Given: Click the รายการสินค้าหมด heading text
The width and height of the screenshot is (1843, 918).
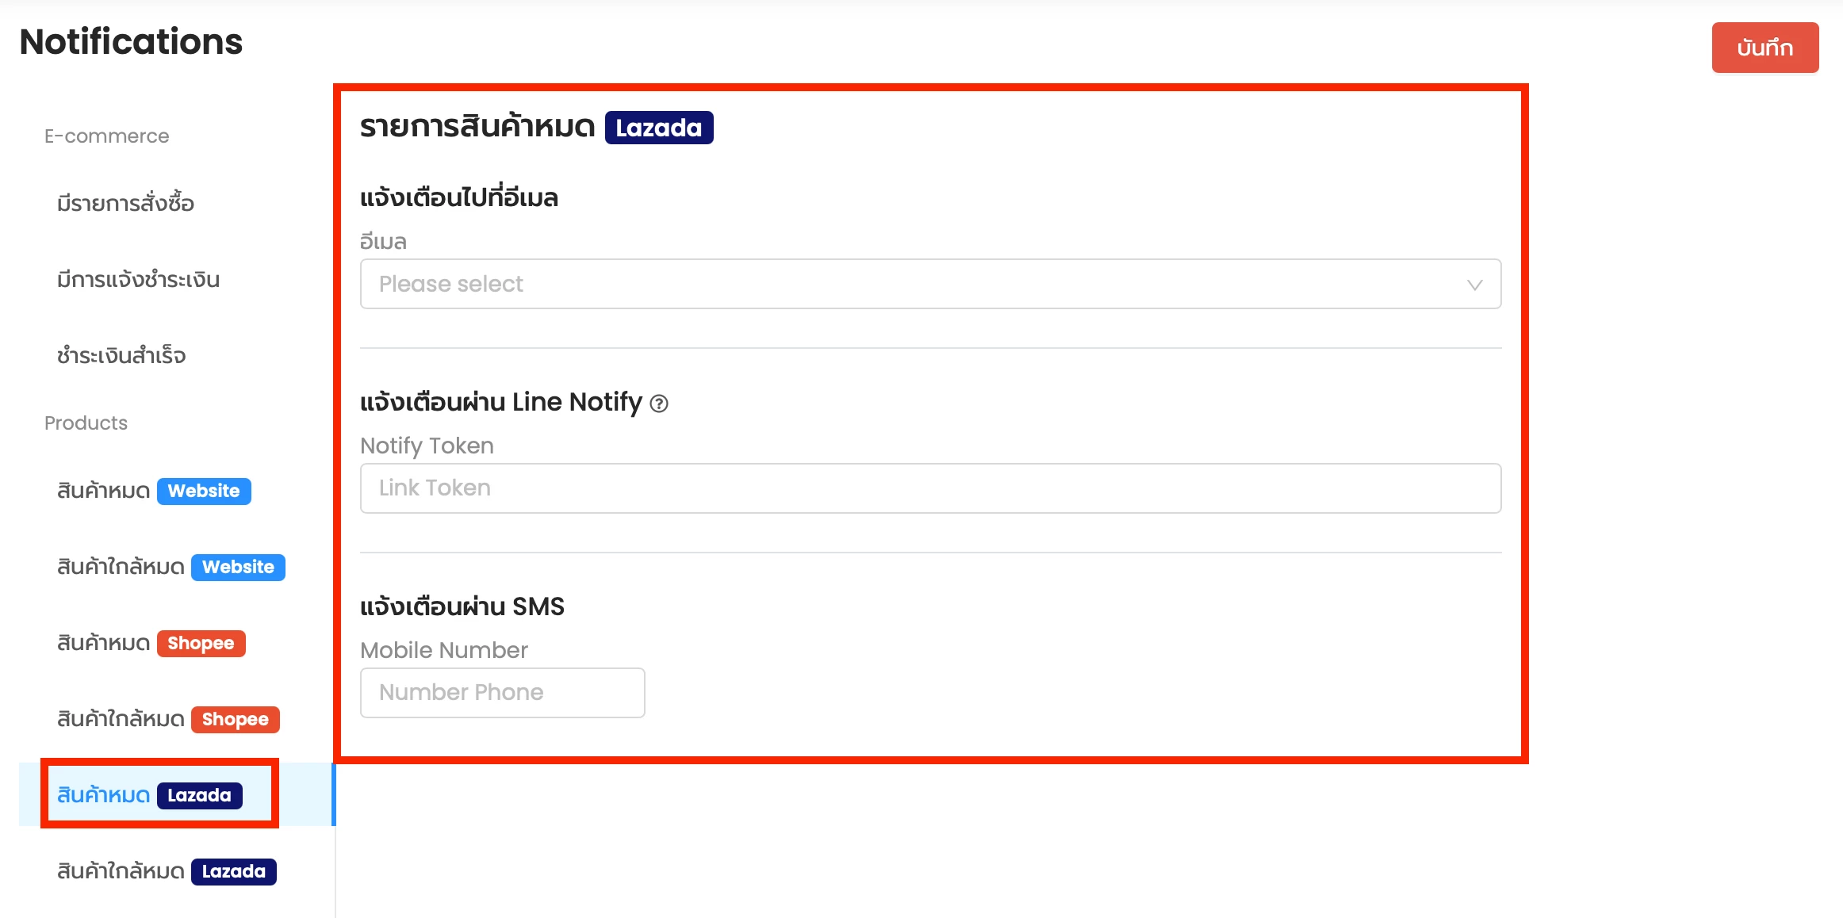Looking at the screenshot, I should (x=477, y=127).
